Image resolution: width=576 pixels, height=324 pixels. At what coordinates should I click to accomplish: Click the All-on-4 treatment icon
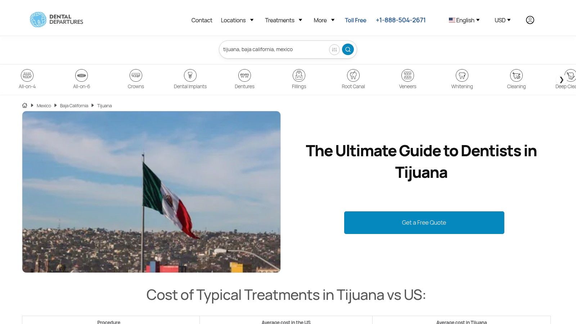click(27, 76)
